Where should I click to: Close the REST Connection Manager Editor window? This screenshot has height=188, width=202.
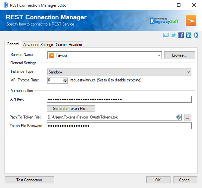[194, 5]
